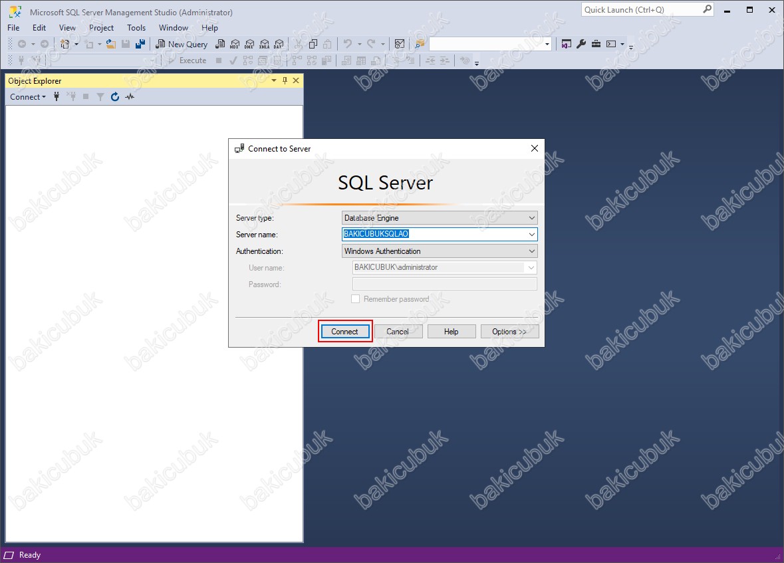The image size is (784, 563).
Task: Click the Open File folder icon
Action: (x=111, y=44)
